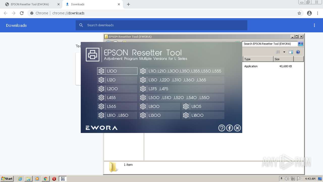
Task: Open the EWORA Facebook page icon
Action: 229,128
